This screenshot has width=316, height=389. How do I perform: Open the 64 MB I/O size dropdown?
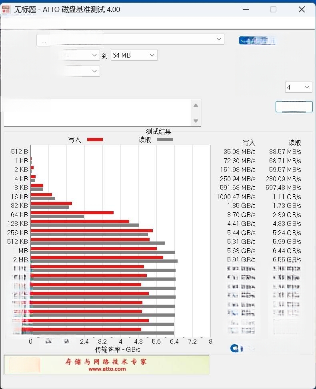click(134, 55)
